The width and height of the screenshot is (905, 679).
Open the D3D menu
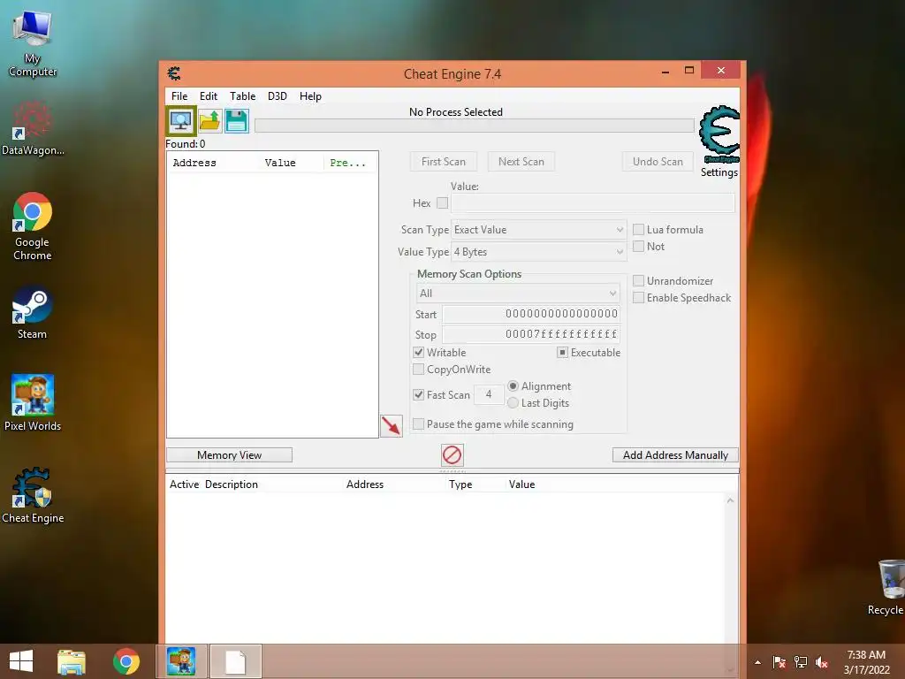pos(277,95)
